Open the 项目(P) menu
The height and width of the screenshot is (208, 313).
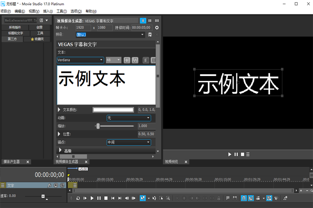[x=5, y=11]
